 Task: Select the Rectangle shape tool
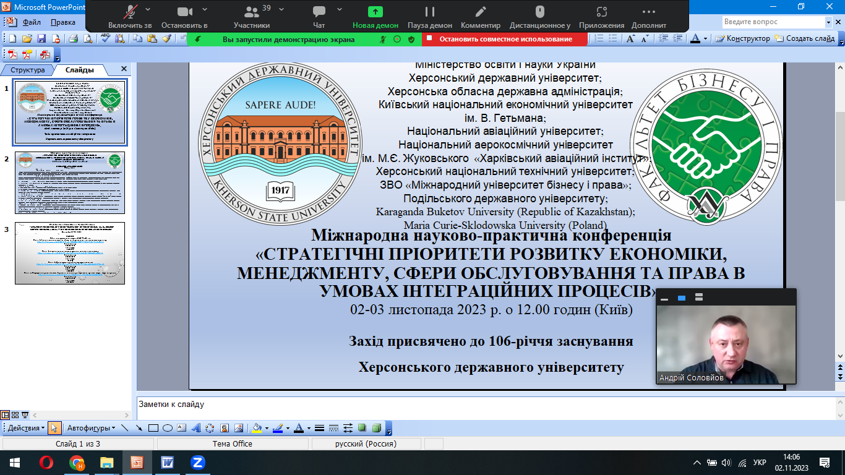click(153, 428)
